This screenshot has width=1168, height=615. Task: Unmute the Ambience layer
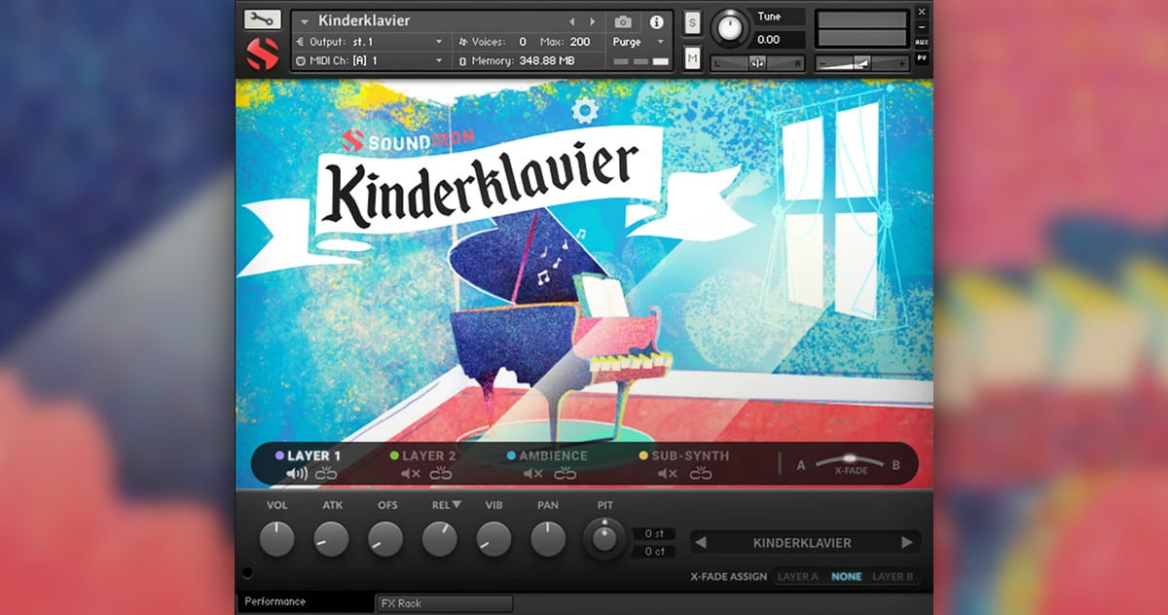532,474
